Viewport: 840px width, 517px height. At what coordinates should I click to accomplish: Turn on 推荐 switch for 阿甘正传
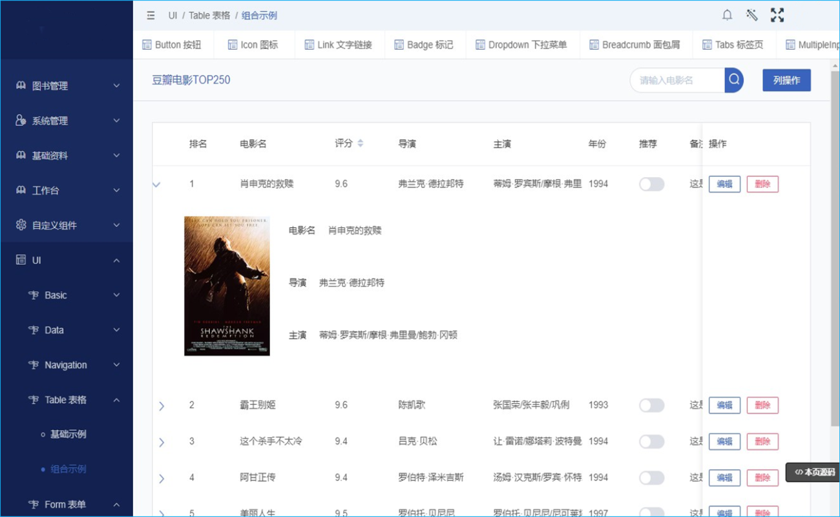[x=651, y=478]
